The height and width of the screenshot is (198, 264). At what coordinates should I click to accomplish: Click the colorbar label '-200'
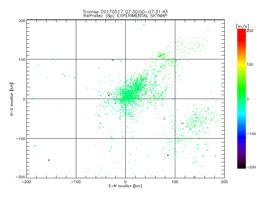click(x=251, y=167)
